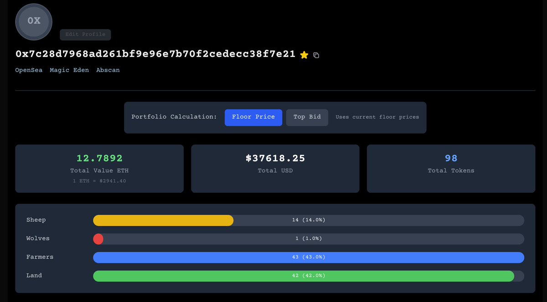
Task: Click the yellow favorite star icon
Action: pyautogui.click(x=304, y=55)
